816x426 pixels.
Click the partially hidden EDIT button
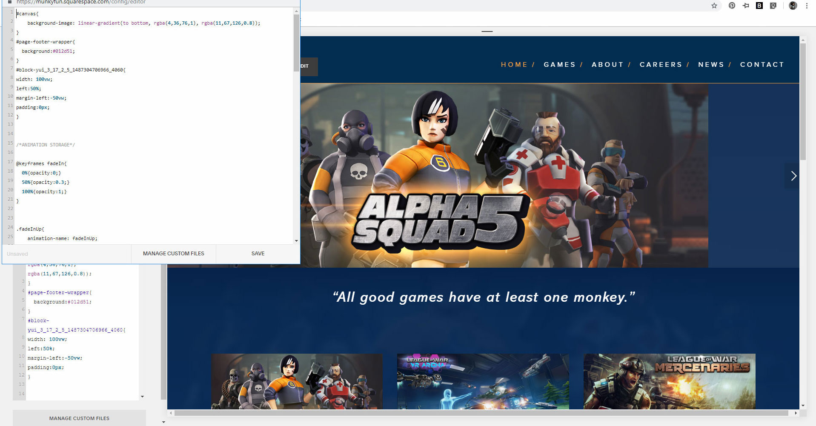pos(309,66)
